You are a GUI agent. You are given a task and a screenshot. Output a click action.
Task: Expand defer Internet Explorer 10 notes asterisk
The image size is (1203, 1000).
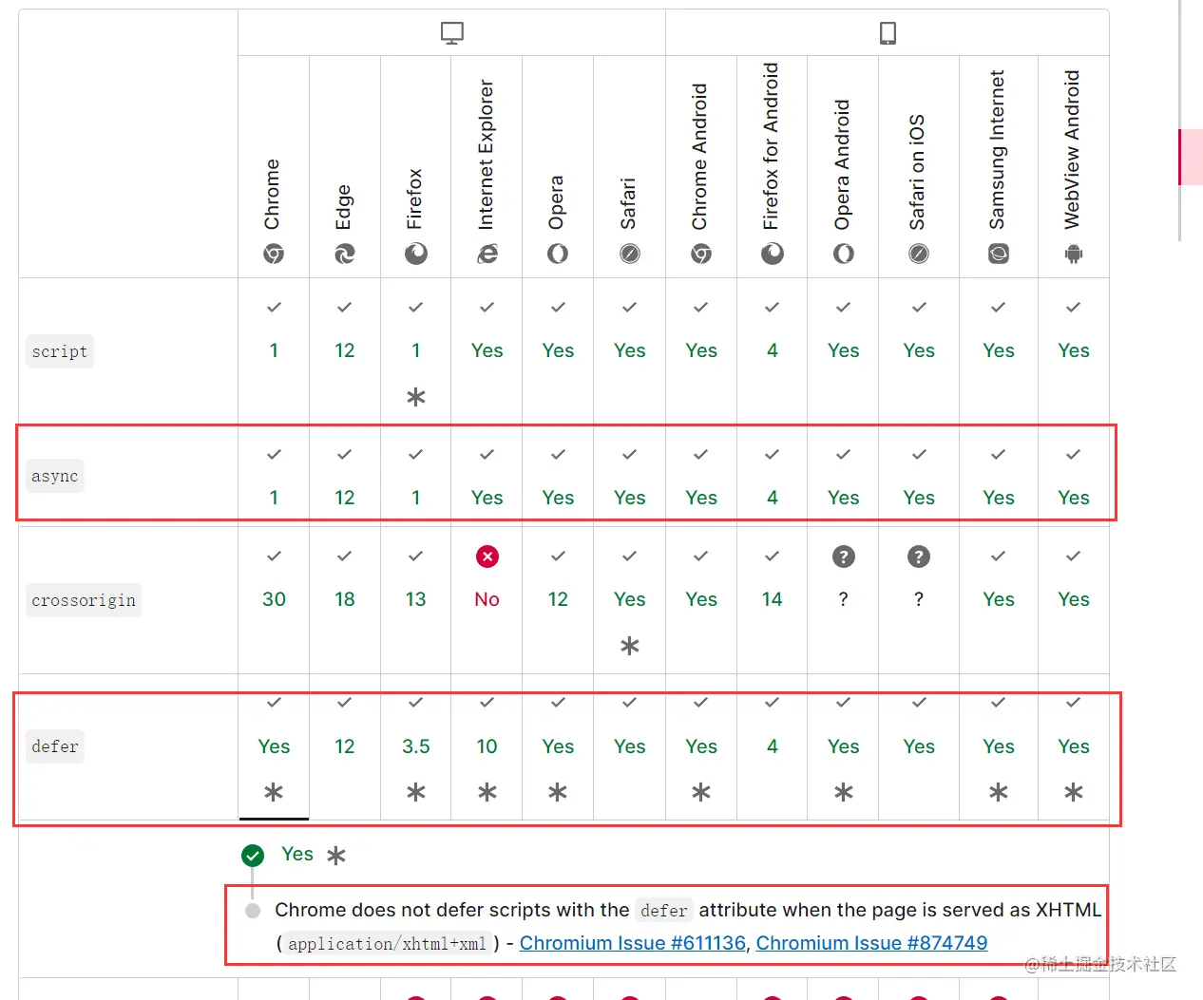pyautogui.click(x=487, y=792)
